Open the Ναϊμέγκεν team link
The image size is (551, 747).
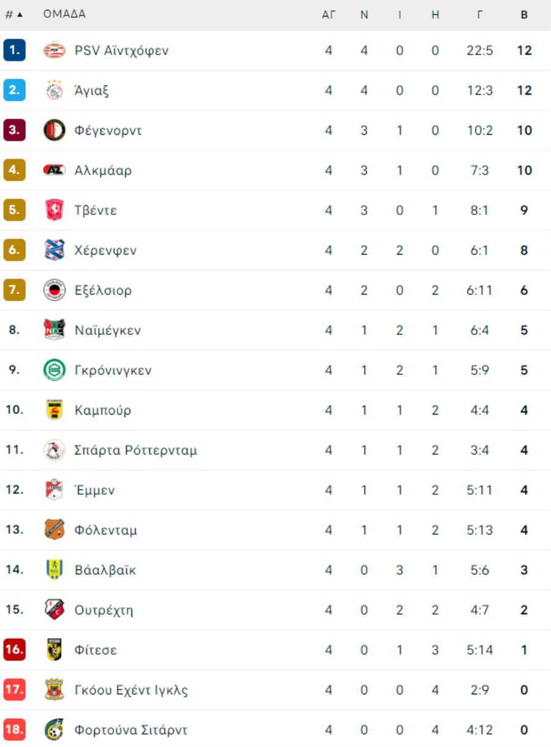click(x=108, y=331)
